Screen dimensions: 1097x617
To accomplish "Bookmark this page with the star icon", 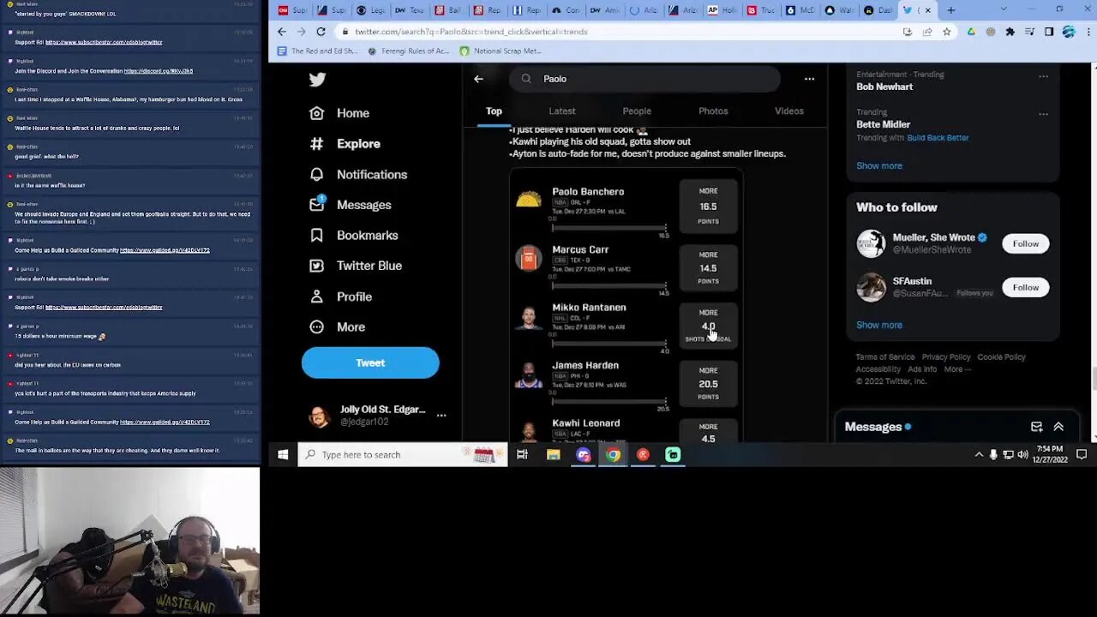I will pyautogui.click(x=946, y=32).
